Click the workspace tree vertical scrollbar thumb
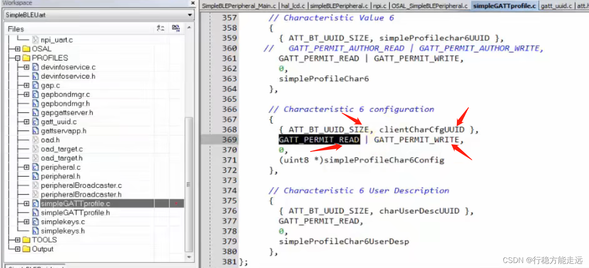589x268 pixels. (x=189, y=184)
